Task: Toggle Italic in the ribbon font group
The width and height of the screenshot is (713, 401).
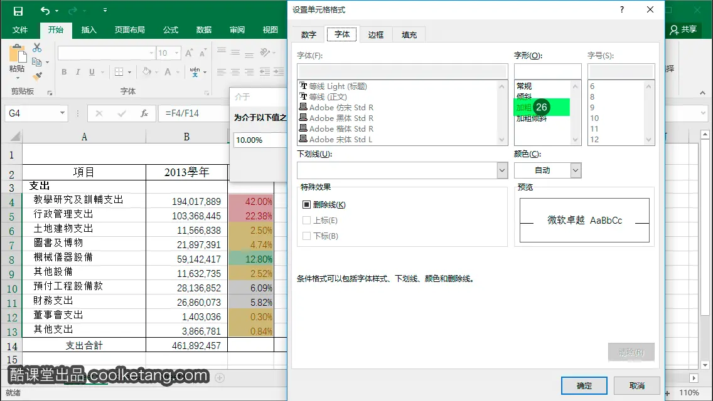Action: point(78,72)
